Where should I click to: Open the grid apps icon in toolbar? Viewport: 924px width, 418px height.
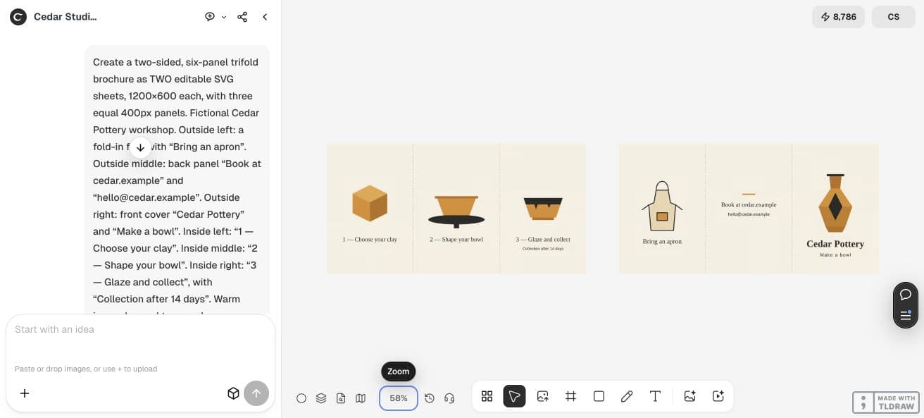(487, 396)
